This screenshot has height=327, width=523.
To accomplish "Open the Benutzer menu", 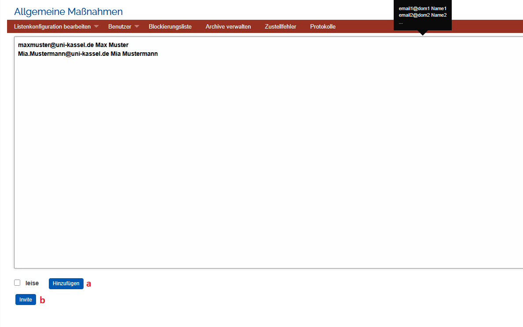I will pyautogui.click(x=120, y=27).
